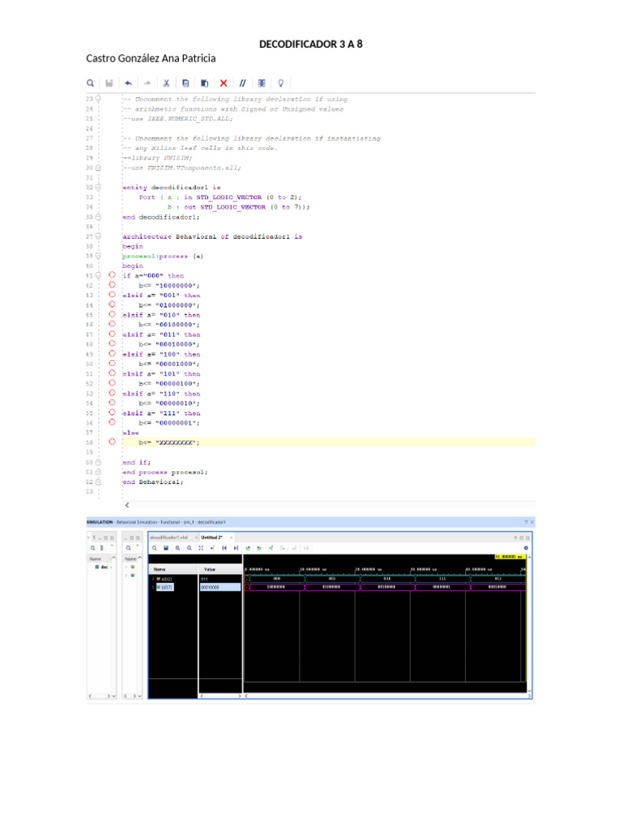The image size is (622, 829).
Task: Click the Paste icon in editor toolbar
Action: coord(204,83)
